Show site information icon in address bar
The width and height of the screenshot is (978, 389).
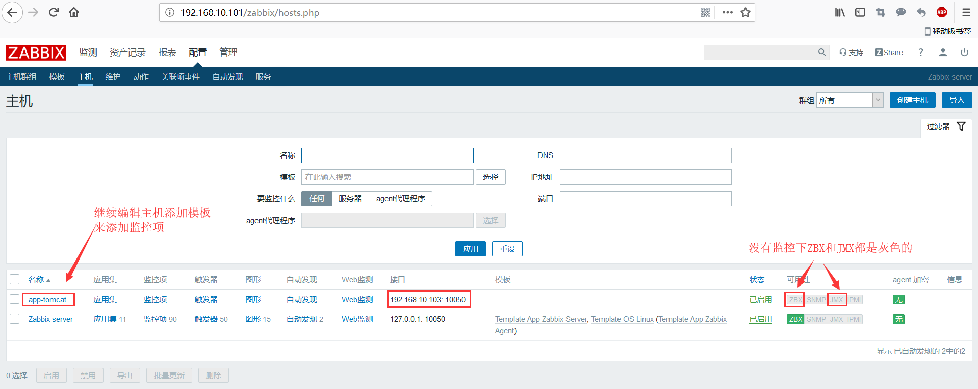click(x=170, y=12)
